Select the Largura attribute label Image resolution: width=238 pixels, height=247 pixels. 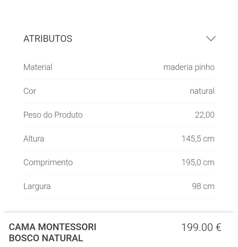tap(37, 186)
